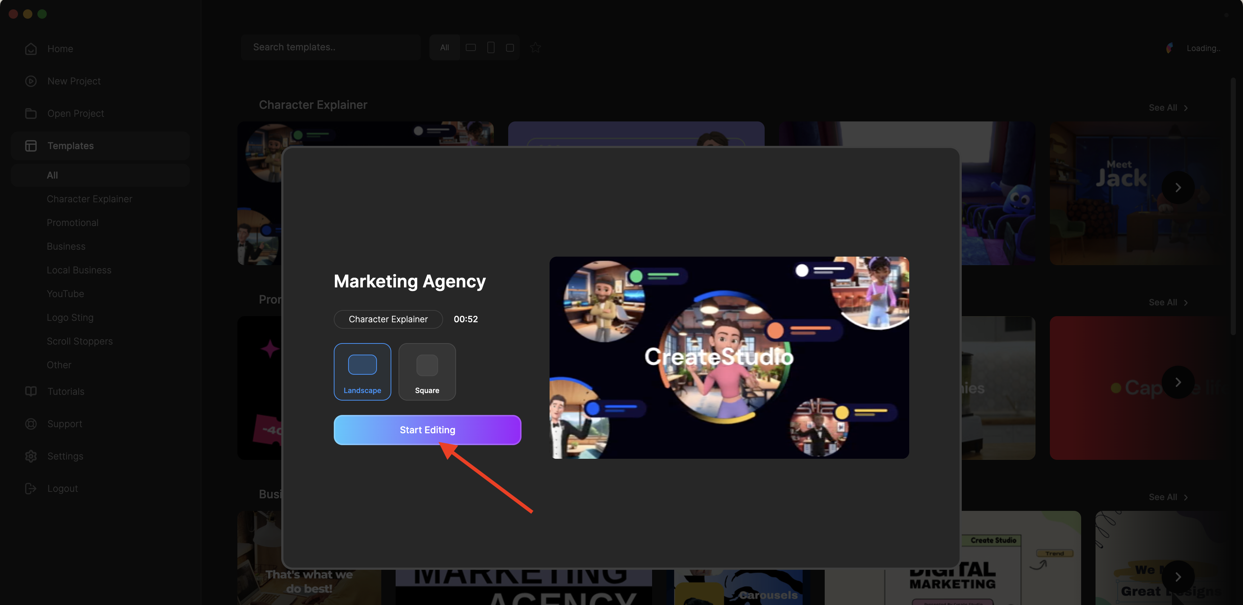Click the Support lifebuoy icon

coord(31,424)
